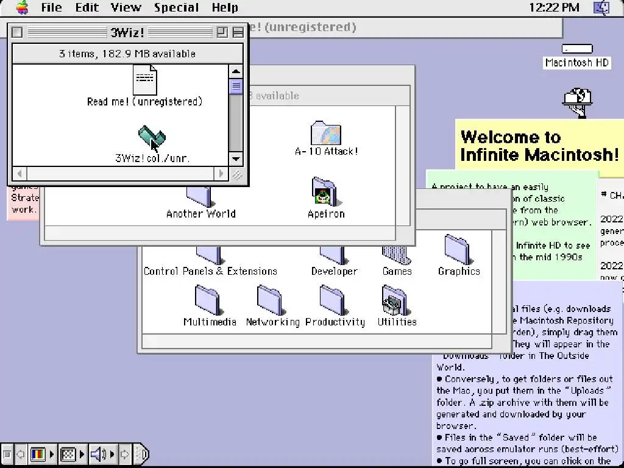Image resolution: width=624 pixels, height=468 pixels.
Task: Select the A-10 Attack! folder
Action: (326, 133)
